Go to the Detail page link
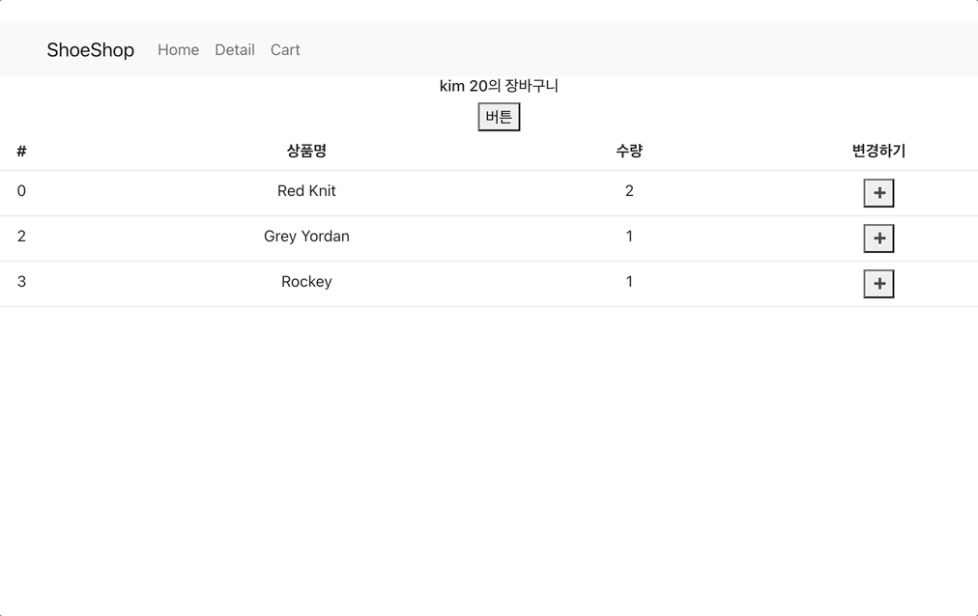 235,50
